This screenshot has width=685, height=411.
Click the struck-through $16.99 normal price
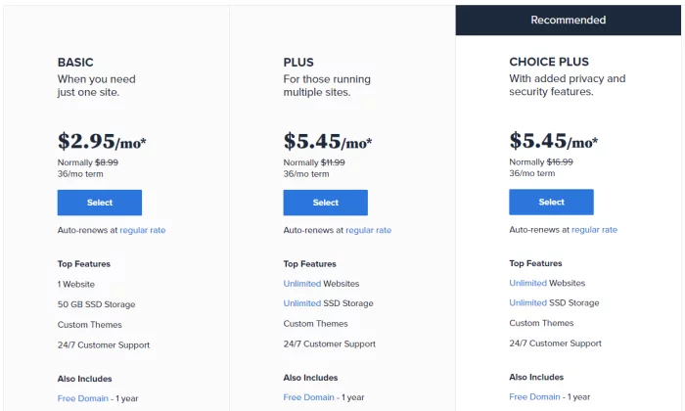click(560, 162)
